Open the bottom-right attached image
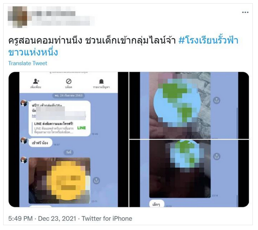The width and height of the screenshot is (258, 230). coord(189,173)
